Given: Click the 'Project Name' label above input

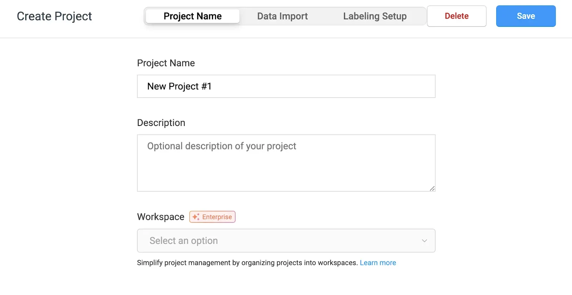Looking at the screenshot, I should tap(166, 63).
